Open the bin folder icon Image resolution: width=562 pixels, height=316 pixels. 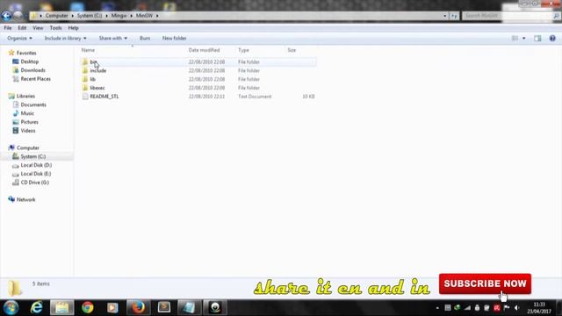click(85, 62)
